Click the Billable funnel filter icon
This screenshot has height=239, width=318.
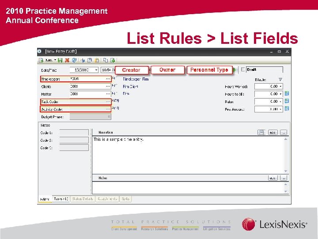point(280,80)
